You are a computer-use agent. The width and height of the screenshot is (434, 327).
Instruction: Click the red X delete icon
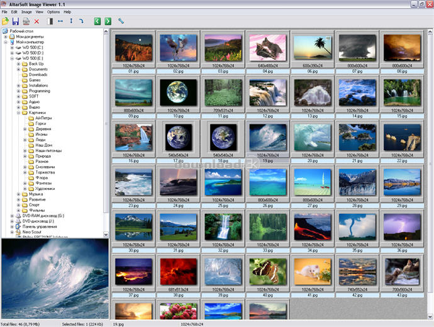(36, 21)
